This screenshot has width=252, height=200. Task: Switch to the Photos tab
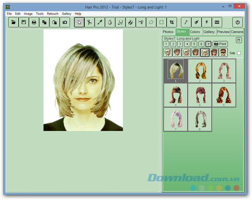[168, 32]
